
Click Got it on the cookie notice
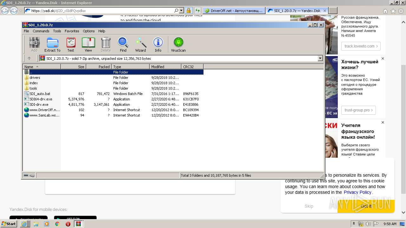[366, 206]
